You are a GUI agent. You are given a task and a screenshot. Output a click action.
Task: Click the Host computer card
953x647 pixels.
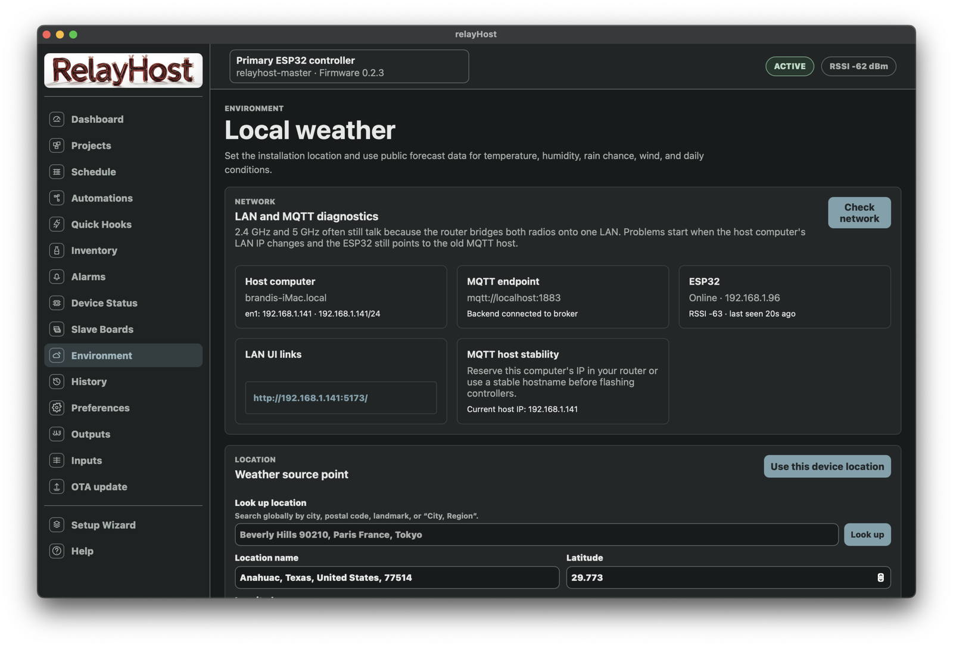[341, 297]
